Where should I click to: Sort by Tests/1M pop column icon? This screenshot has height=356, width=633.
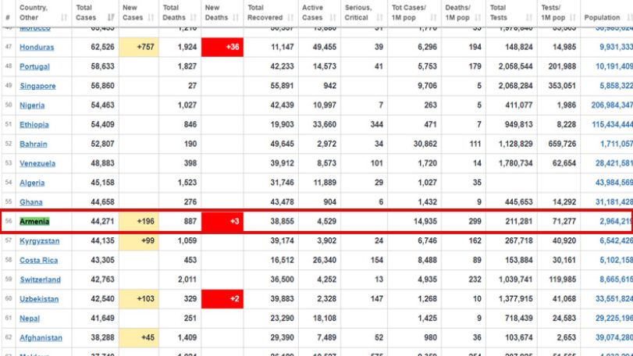click(572, 17)
